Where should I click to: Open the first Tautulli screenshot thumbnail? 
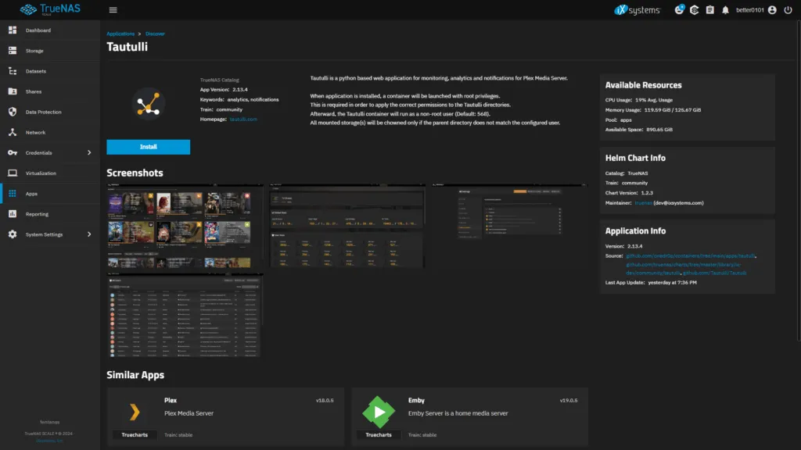pos(185,226)
